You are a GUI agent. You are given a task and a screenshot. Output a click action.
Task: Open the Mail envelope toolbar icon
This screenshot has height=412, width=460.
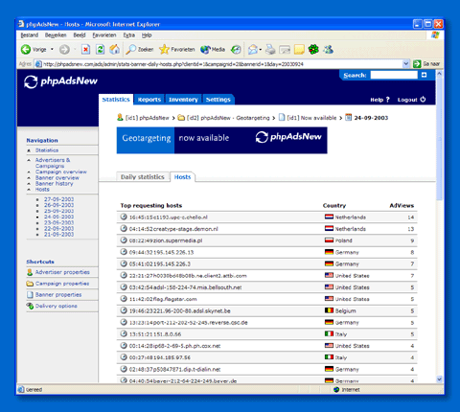[253, 50]
